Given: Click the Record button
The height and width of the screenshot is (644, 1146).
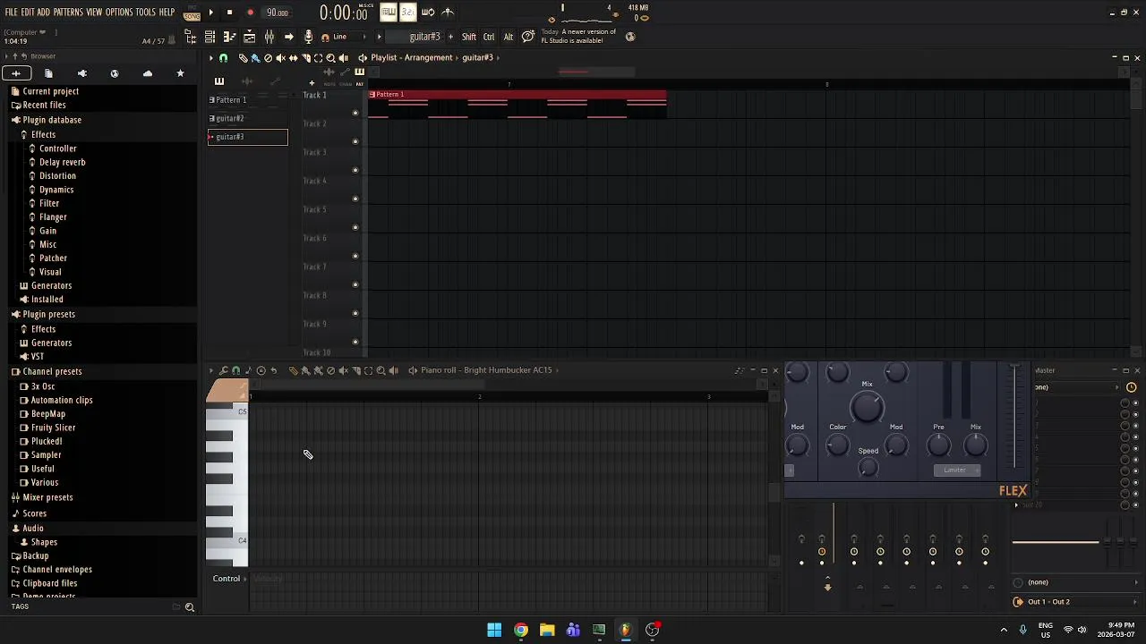Looking at the screenshot, I should (250, 13).
